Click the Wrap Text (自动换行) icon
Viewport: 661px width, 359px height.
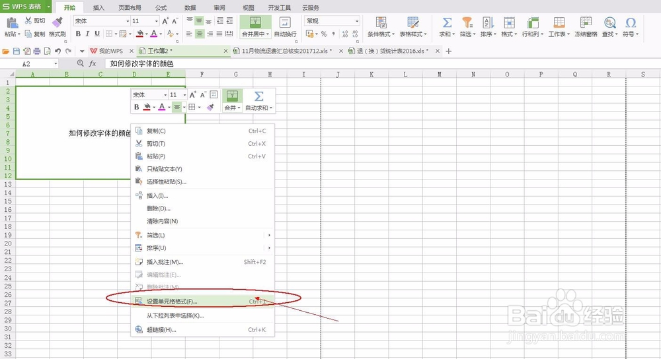pos(285,22)
